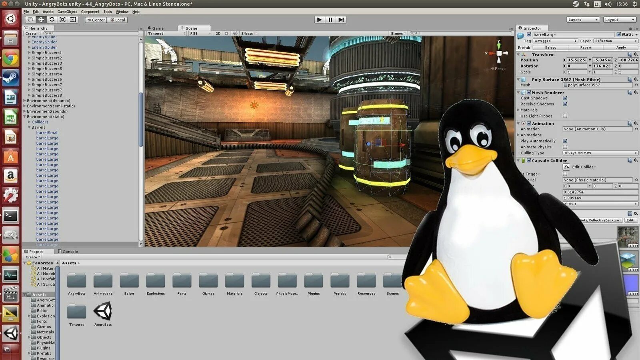
Task: Open the Materials folder in Assets grid
Action: (234, 281)
